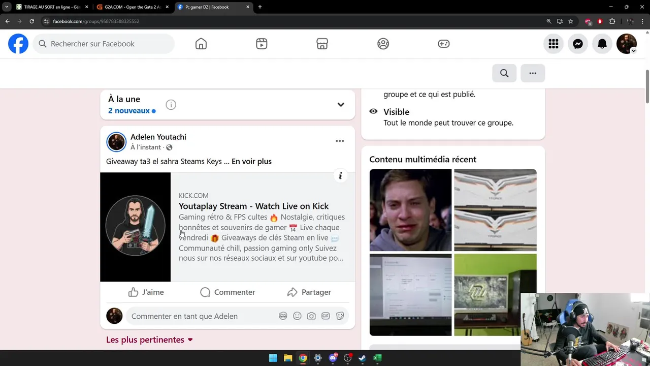Click the Contenu multimédia récent heading
Viewport: 650px width, 366px height.
422,159
